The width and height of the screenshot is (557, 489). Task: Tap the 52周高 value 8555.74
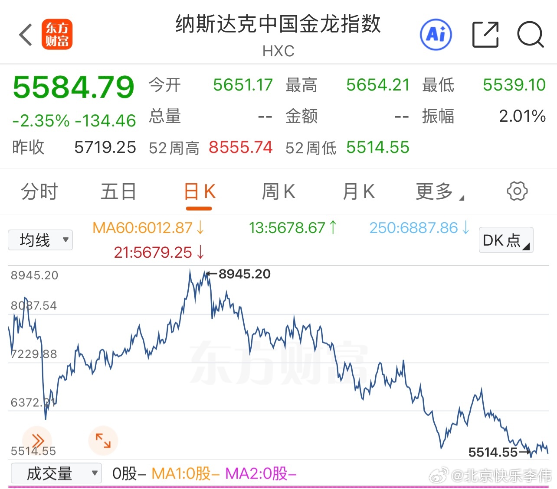(241, 148)
